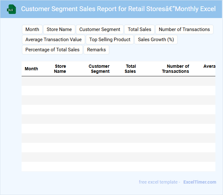223x195 pixels.
Task: Click the Month column header
Action: [x=31, y=69]
